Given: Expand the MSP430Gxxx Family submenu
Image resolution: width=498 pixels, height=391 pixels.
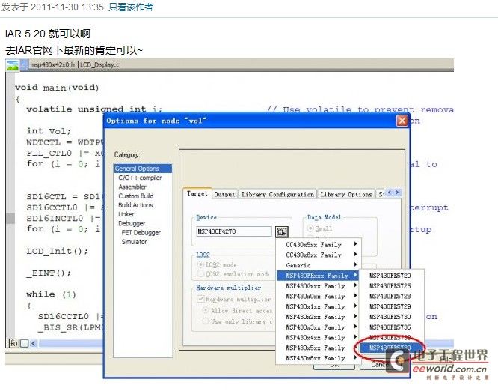Looking at the screenshot, I should coord(318,286).
